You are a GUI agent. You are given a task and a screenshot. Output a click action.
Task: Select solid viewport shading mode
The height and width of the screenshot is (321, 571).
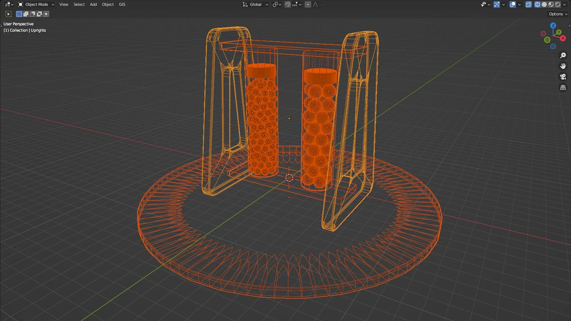tap(544, 4)
